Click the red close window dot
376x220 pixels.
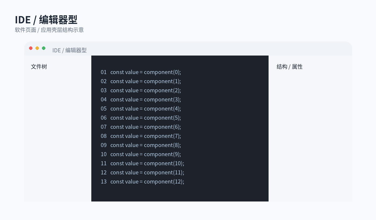point(31,48)
